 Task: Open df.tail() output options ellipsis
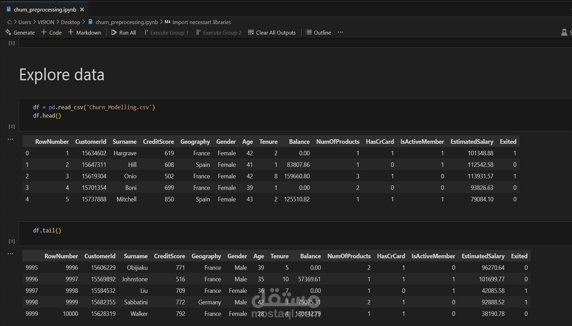pyautogui.click(x=10, y=254)
